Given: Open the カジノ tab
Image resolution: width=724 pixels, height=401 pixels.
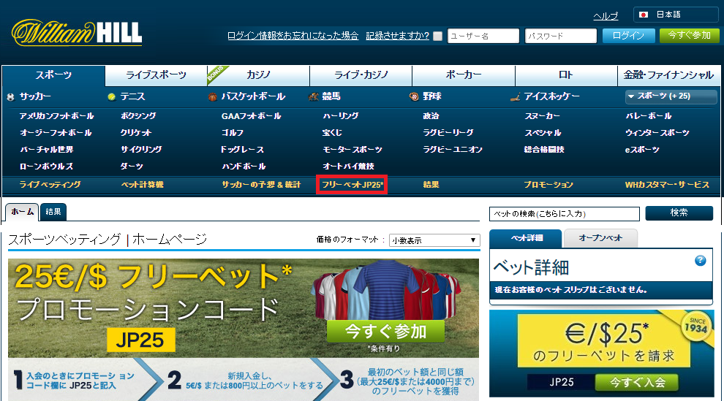Looking at the screenshot, I should tap(259, 75).
